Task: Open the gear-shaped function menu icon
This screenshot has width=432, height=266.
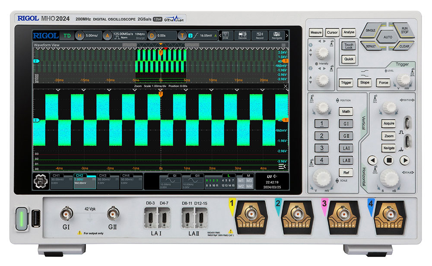Action: click(x=41, y=182)
